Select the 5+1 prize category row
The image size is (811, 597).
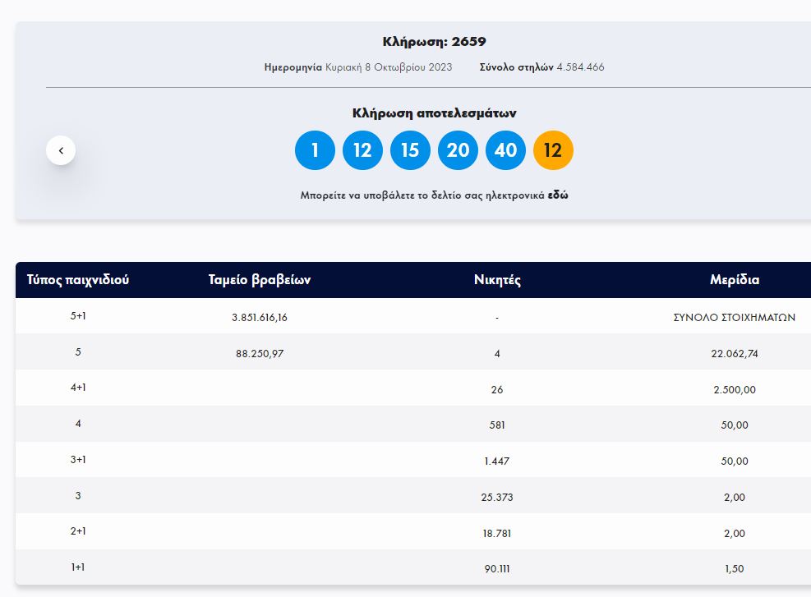(78, 316)
